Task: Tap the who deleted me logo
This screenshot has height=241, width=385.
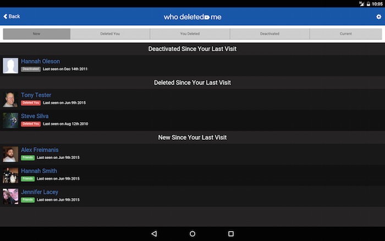Action: click(193, 17)
